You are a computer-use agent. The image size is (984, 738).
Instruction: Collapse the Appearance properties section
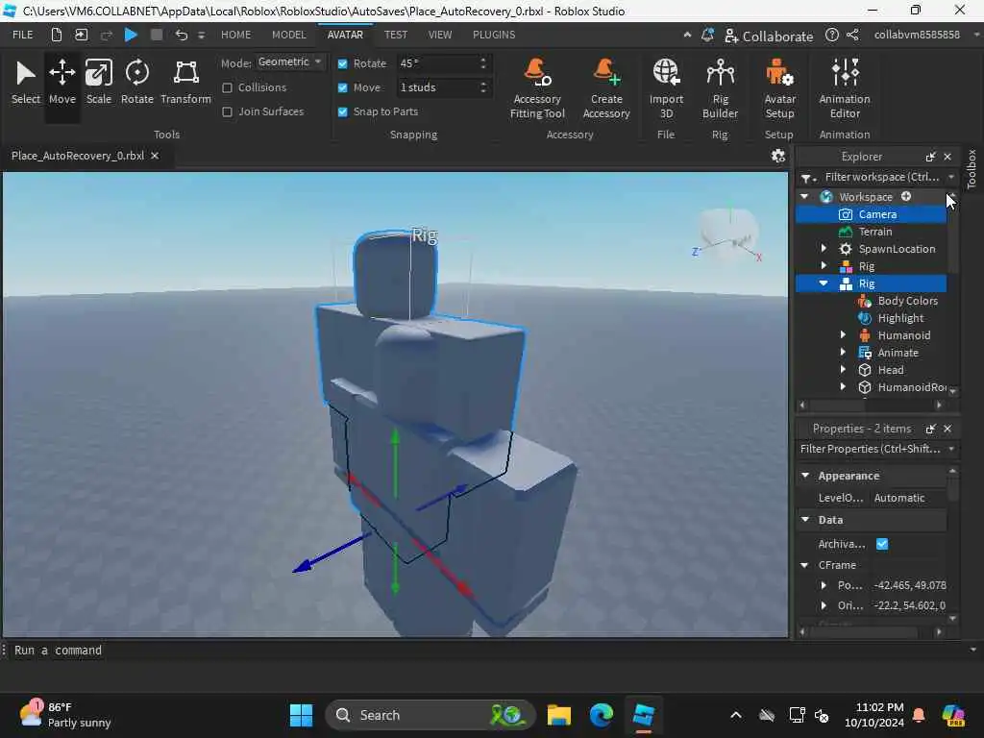806,476
